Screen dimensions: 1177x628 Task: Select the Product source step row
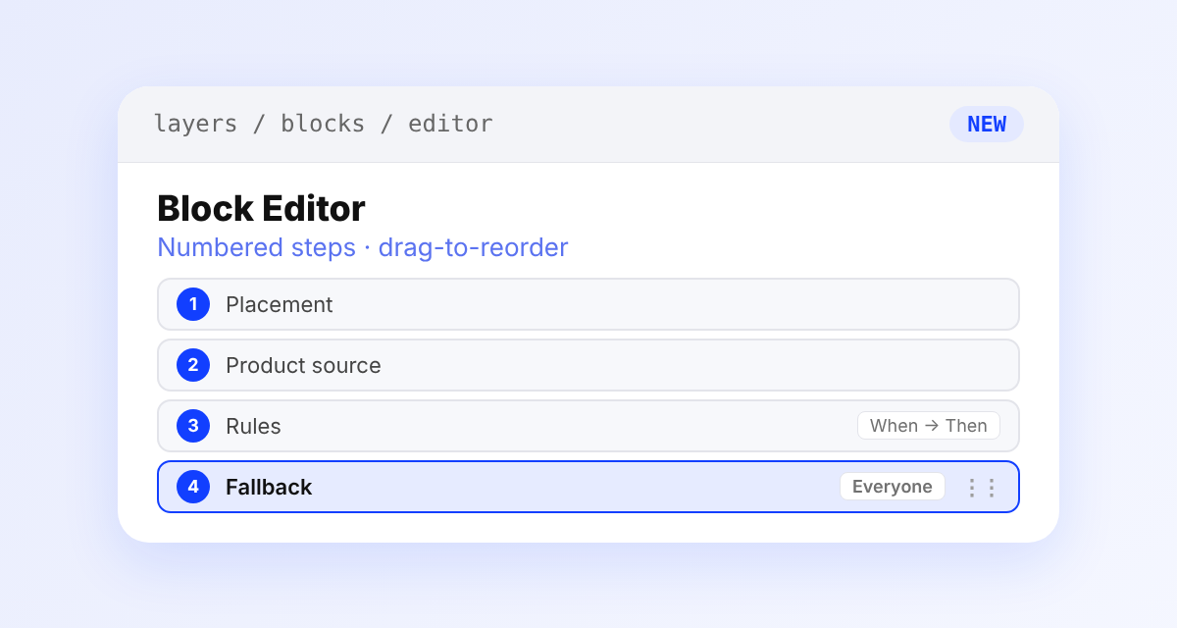tap(588, 365)
